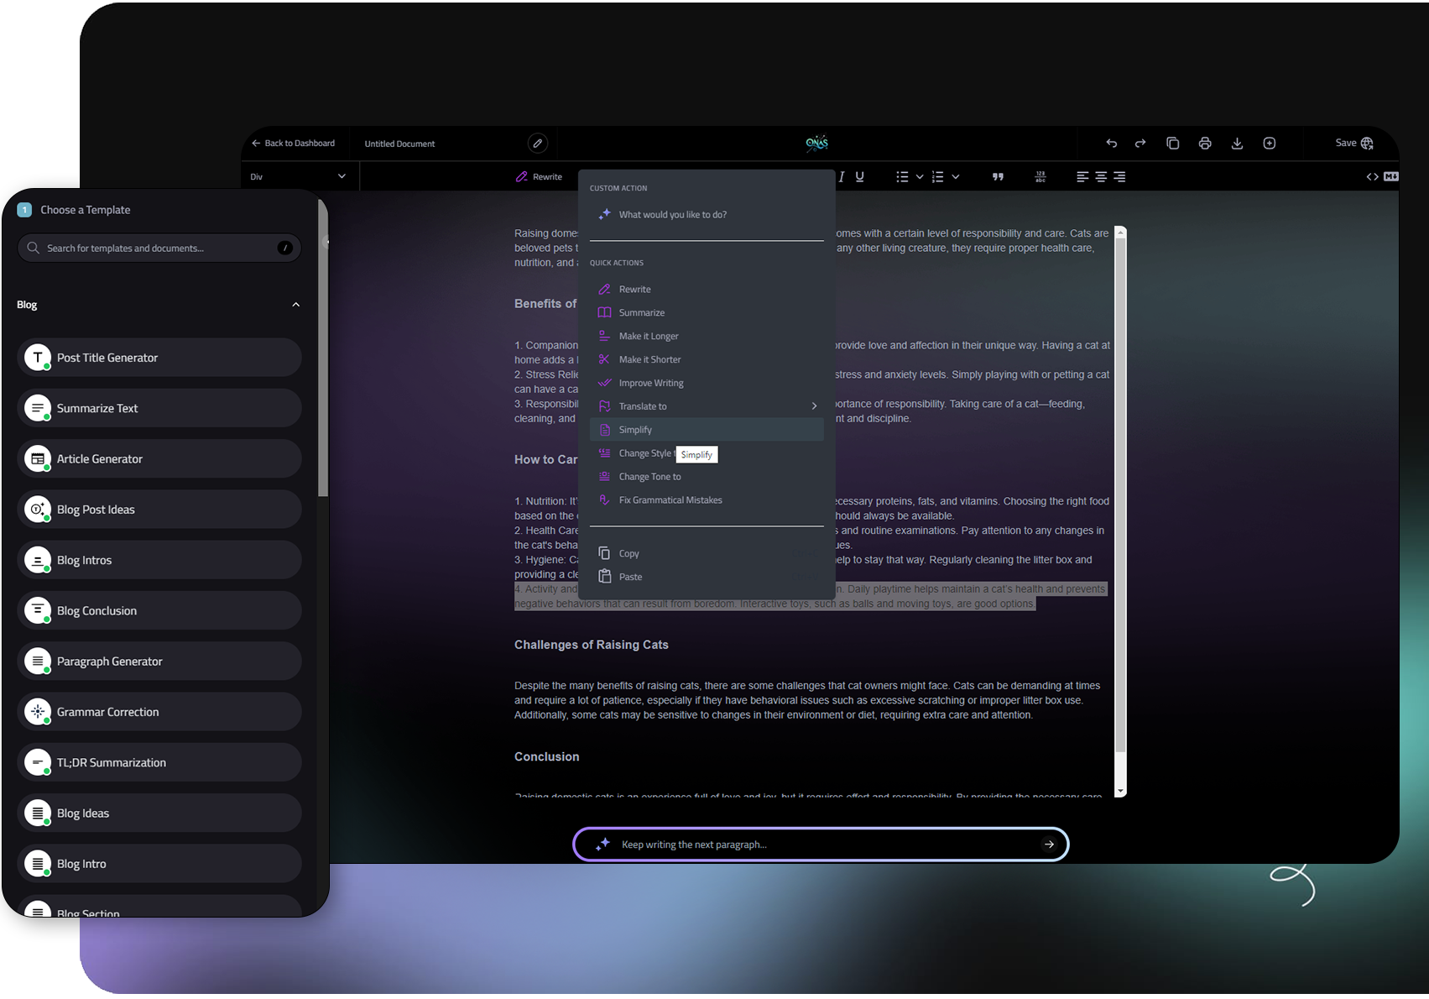This screenshot has width=1429, height=999.
Task: Focus the custom action prompt field
Action: 707,215
